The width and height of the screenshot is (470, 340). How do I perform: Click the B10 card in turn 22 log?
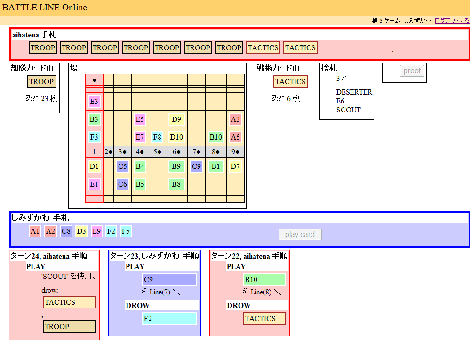pos(264,280)
